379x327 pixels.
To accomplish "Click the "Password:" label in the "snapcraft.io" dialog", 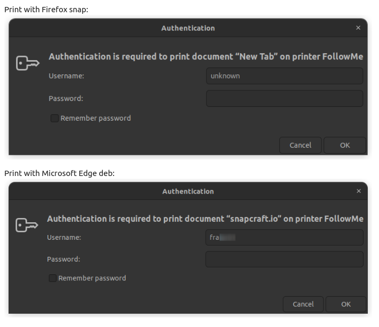I will click(63, 259).
